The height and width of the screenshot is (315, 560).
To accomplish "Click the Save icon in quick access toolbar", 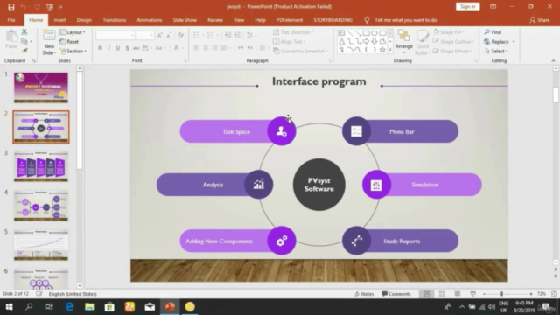I will [11, 7].
